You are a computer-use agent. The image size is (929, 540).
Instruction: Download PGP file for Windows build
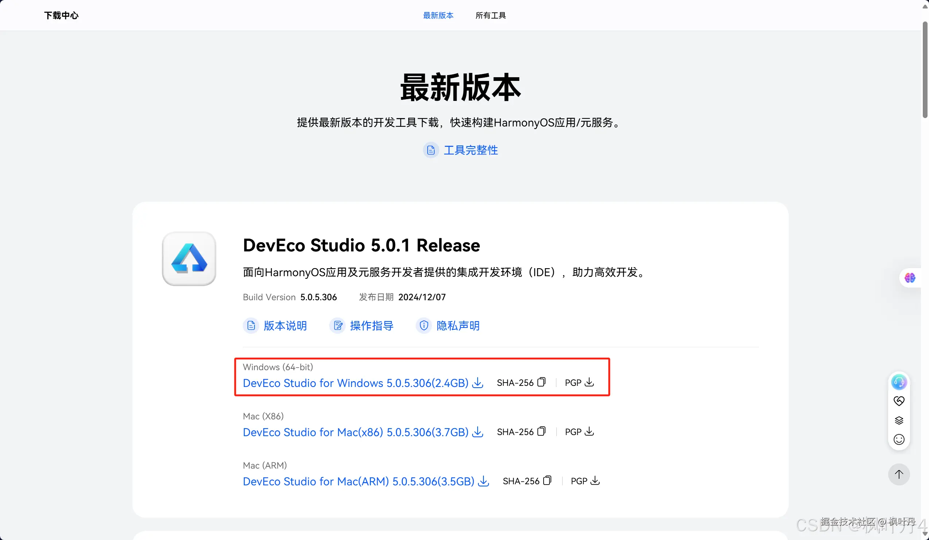589,382
